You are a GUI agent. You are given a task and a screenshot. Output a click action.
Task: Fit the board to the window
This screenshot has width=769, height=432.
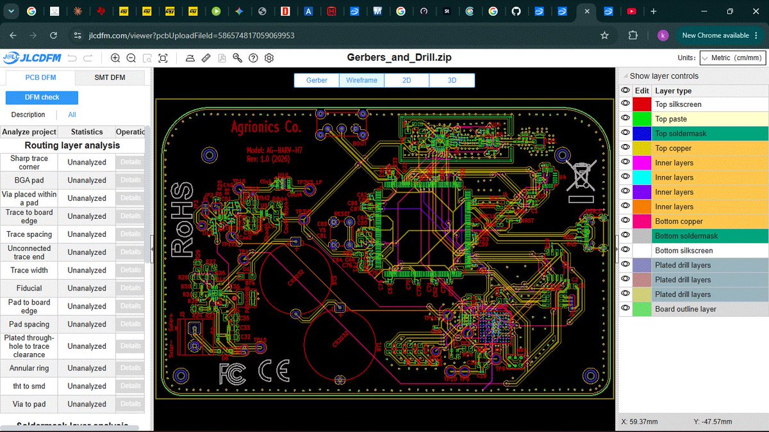tap(163, 58)
